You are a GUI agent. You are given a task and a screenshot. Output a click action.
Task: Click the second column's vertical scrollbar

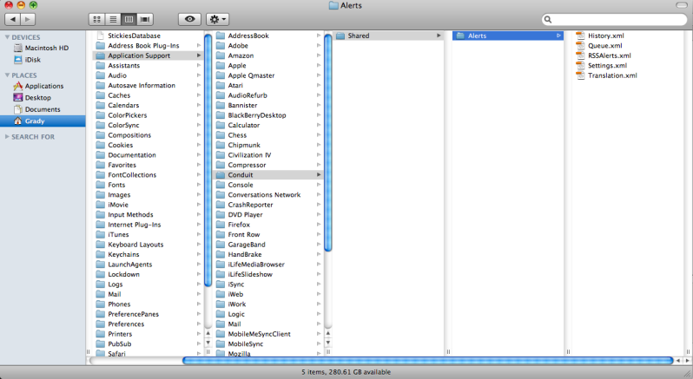(x=328, y=142)
